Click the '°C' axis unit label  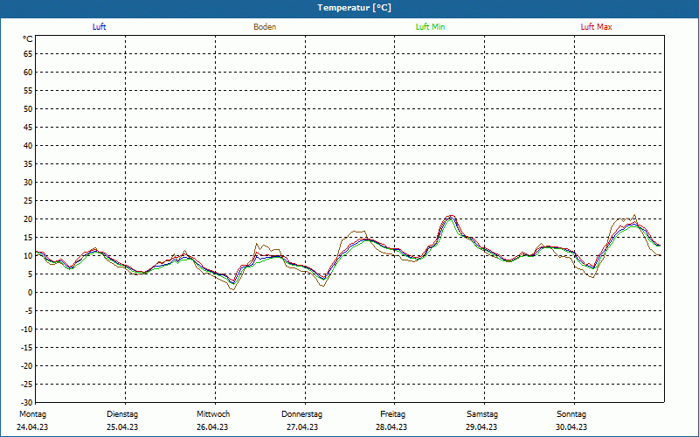click(x=28, y=39)
